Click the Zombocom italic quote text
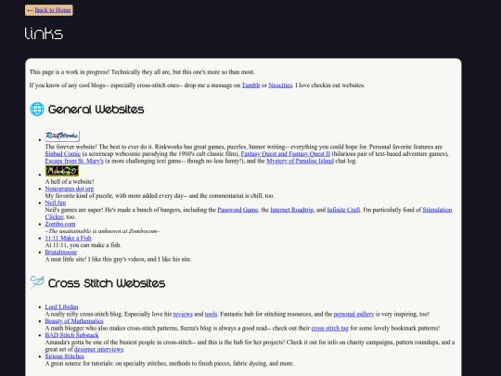Screen dimensions: 501x376 click(103, 231)
